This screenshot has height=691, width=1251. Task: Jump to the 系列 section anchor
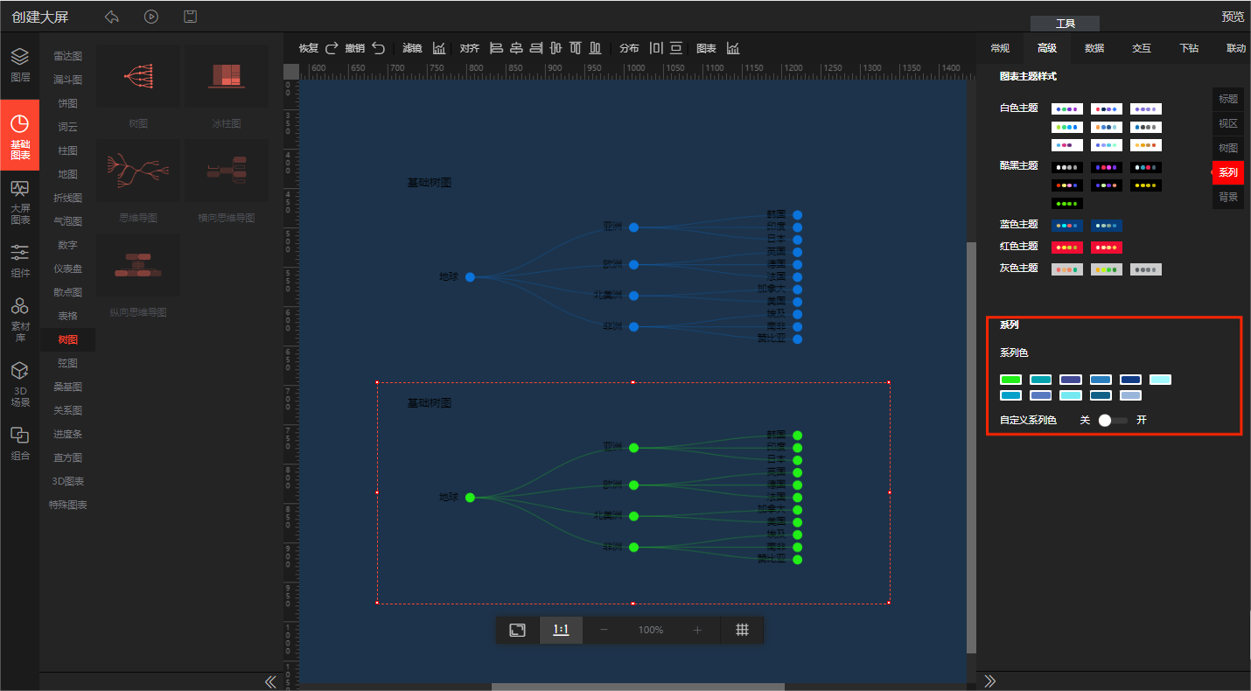pyautogui.click(x=1228, y=172)
